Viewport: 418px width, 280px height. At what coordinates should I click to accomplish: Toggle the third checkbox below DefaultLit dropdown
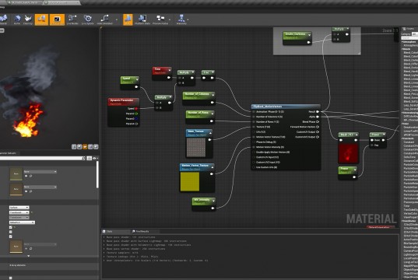tap(11, 236)
